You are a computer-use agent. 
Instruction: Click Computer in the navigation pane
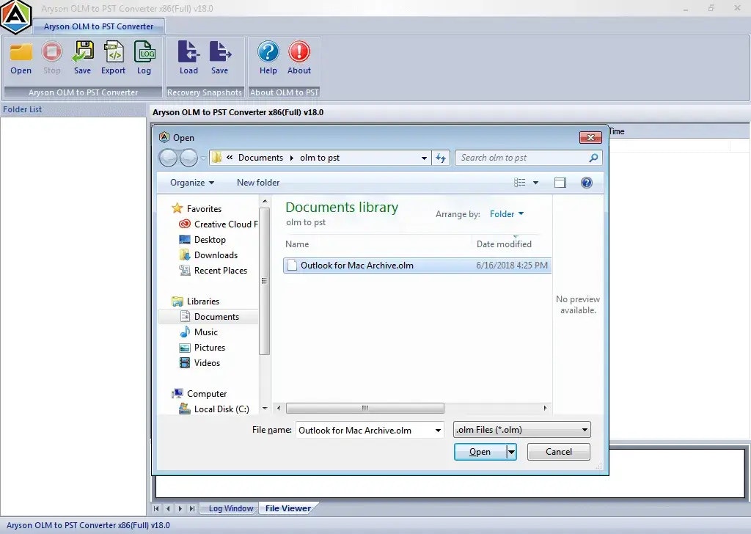coord(199,394)
